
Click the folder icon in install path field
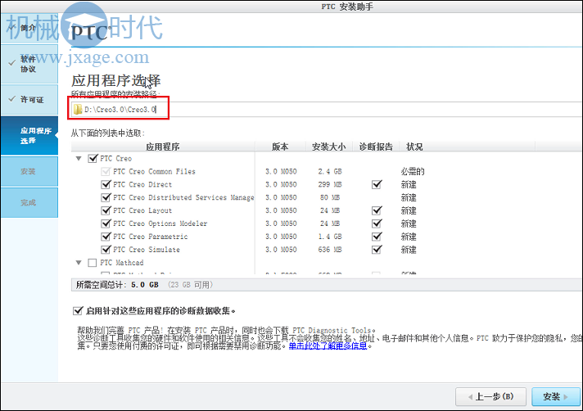(77, 109)
